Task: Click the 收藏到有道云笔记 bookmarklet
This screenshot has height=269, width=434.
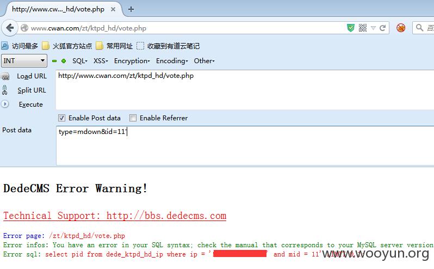Action: 168,46
